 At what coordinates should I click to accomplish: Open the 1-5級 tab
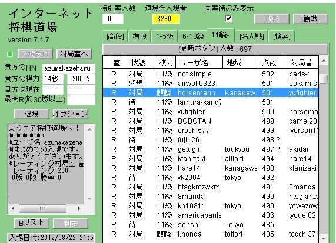[165, 36]
